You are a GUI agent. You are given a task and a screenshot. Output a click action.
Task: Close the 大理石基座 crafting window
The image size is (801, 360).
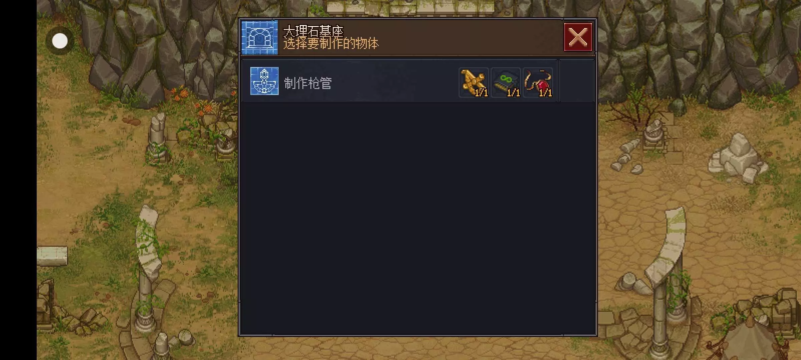click(578, 37)
